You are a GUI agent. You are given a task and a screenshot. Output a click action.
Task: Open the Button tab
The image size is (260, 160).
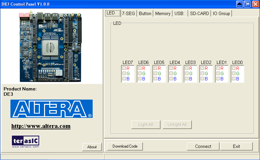pyautogui.click(x=145, y=13)
